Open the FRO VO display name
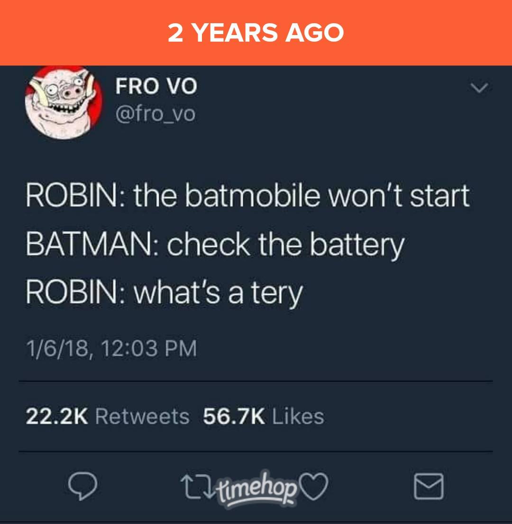512x524 pixels. pos(156,86)
